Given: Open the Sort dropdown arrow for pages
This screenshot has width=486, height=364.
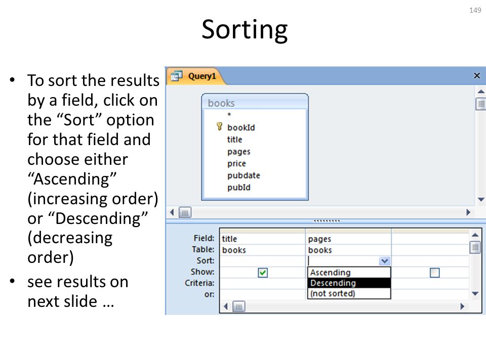Looking at the screenshot, I should click(x=384, y=261).
